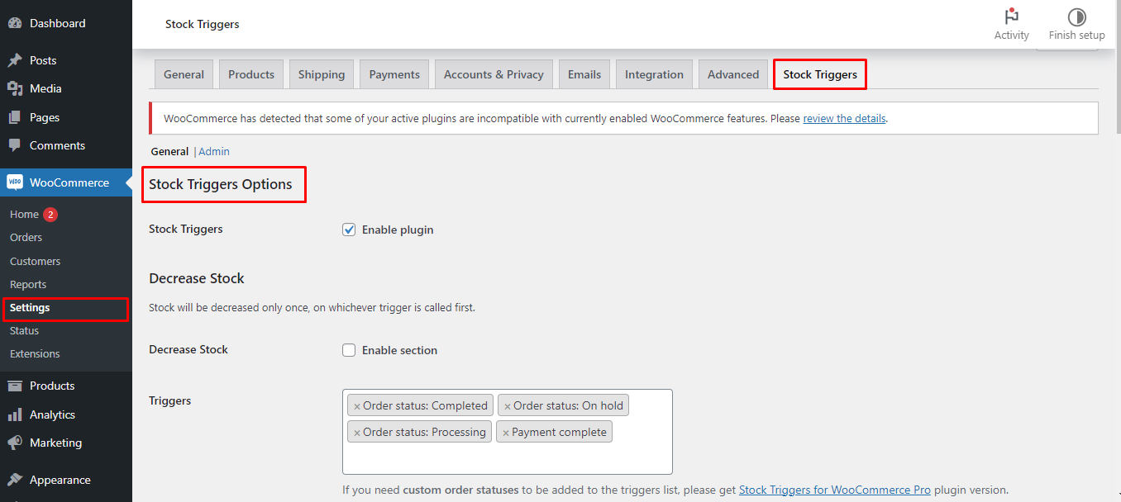Open the Finish setup half-circle icon
This screenshot has width=1121, height=502.
[x=1076, y=17]
